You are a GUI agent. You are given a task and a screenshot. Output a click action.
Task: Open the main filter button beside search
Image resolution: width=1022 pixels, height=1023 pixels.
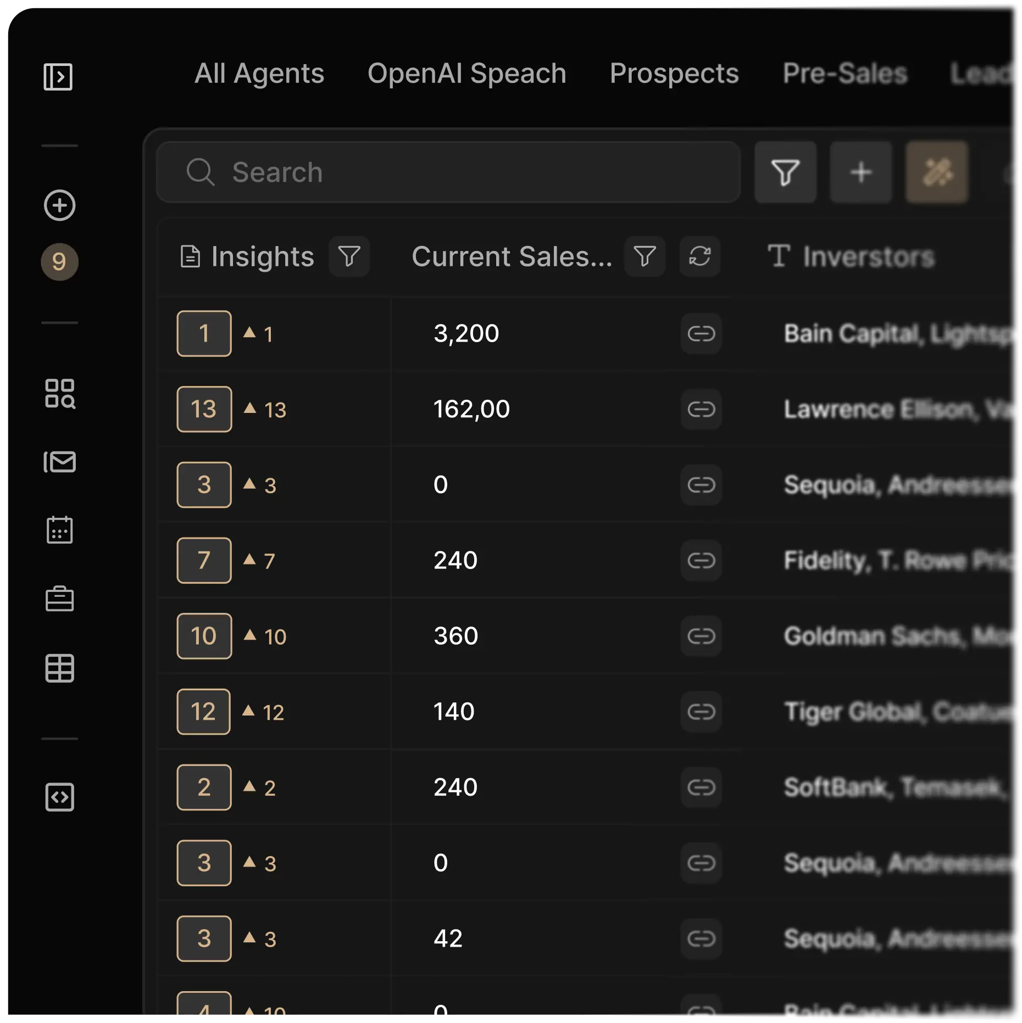785,172
